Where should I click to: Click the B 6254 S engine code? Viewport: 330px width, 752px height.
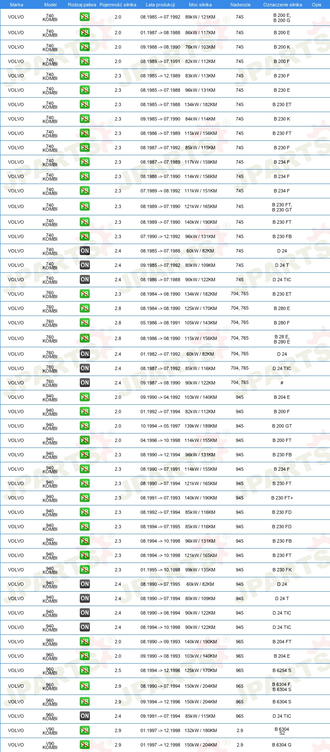pos(282,670)
